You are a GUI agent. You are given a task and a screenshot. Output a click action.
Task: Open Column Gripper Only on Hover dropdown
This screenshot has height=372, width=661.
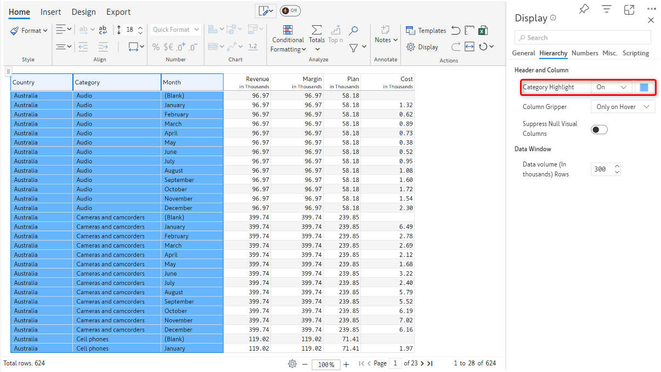(623, 107)
